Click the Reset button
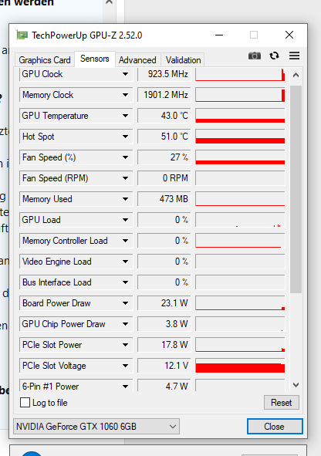This screenshot has width=321, height=456. [281, 403]
